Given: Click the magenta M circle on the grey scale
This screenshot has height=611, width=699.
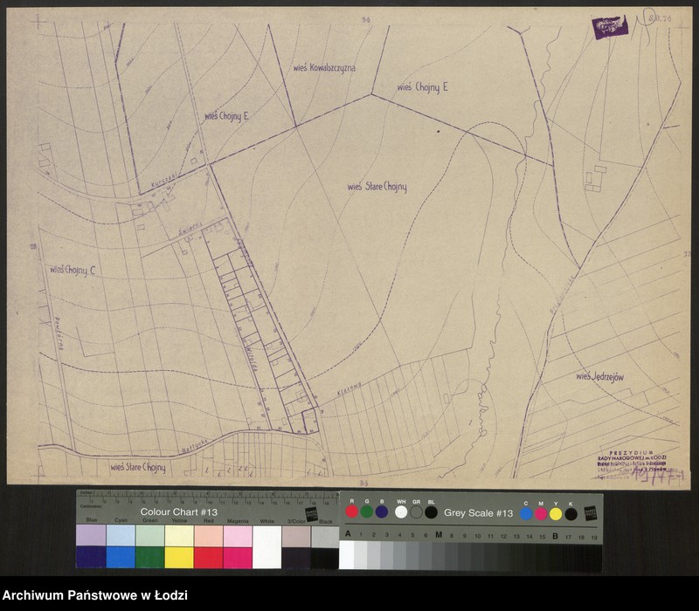Looking at the screenshot, I should click(x=541, y=513).
